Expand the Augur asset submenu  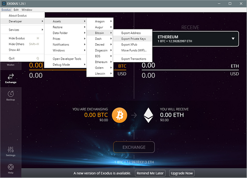point(100,27)
